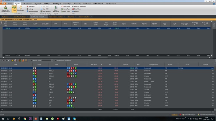Open Skype from taskbar
216x121 pixels.
click(75, 119)
